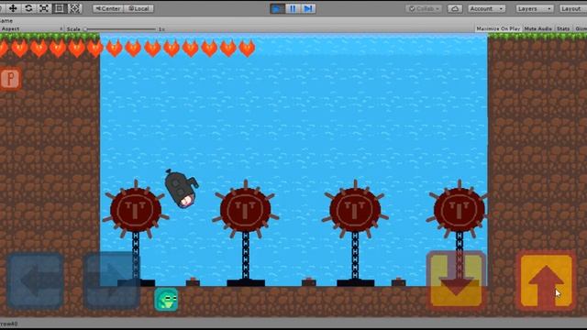Open the Account dropdown
This screenshot has height=330, width=587.
point(486,8)
